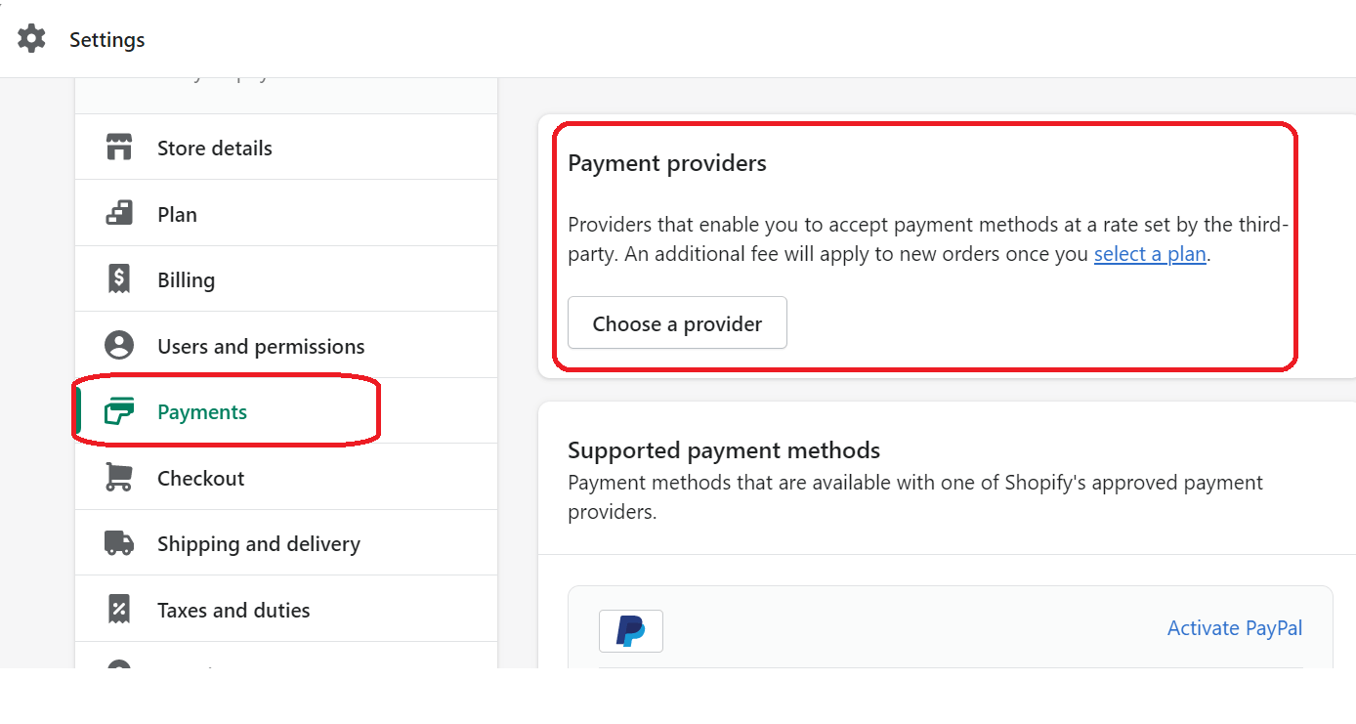The height and width of the screenshot is (724, 1356).
Task: Follow the select a plan link
Action: [x=1150, y=253]
